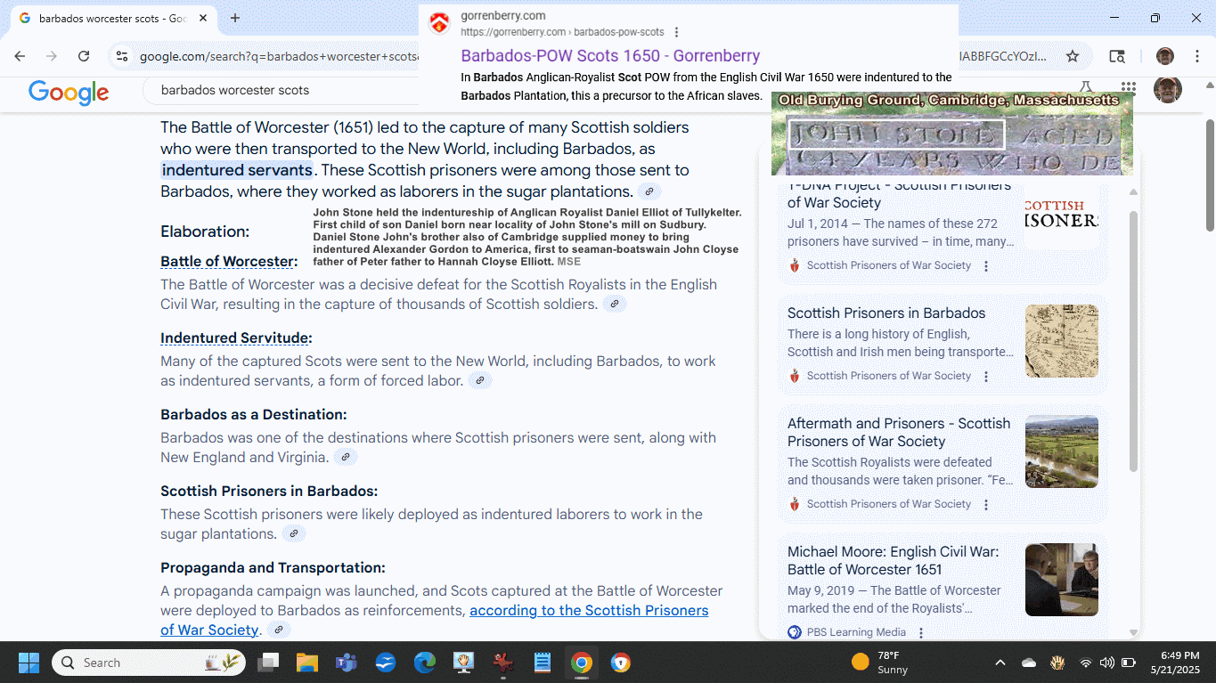1216x683 pixels.
Task: Click the Google logo
Action: click(x=69, y=92)
